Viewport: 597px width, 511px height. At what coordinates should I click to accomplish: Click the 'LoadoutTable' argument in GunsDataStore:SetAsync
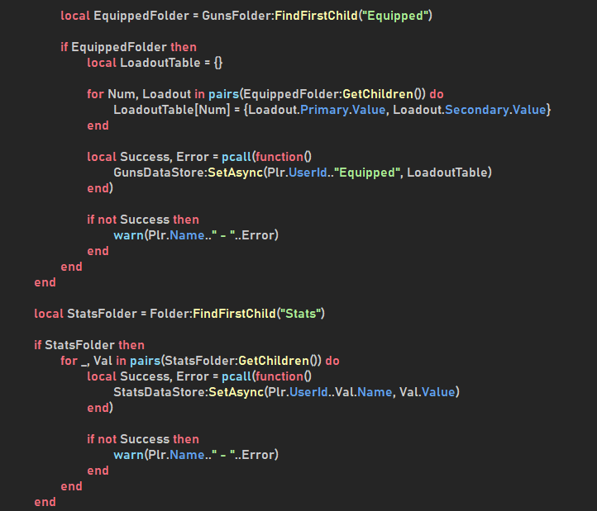pos(447,173)
